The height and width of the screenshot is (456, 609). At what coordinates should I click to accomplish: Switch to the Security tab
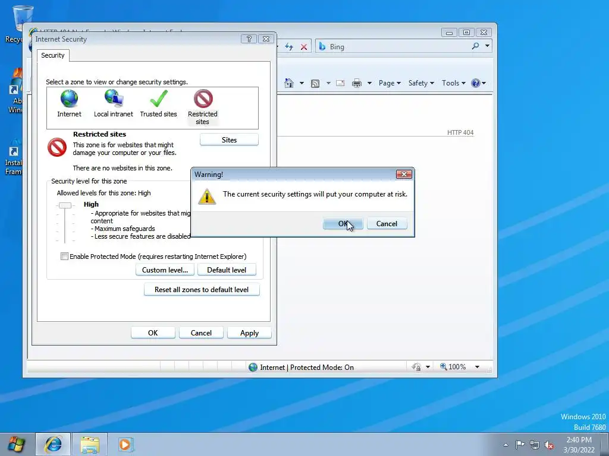click(53, 55)
